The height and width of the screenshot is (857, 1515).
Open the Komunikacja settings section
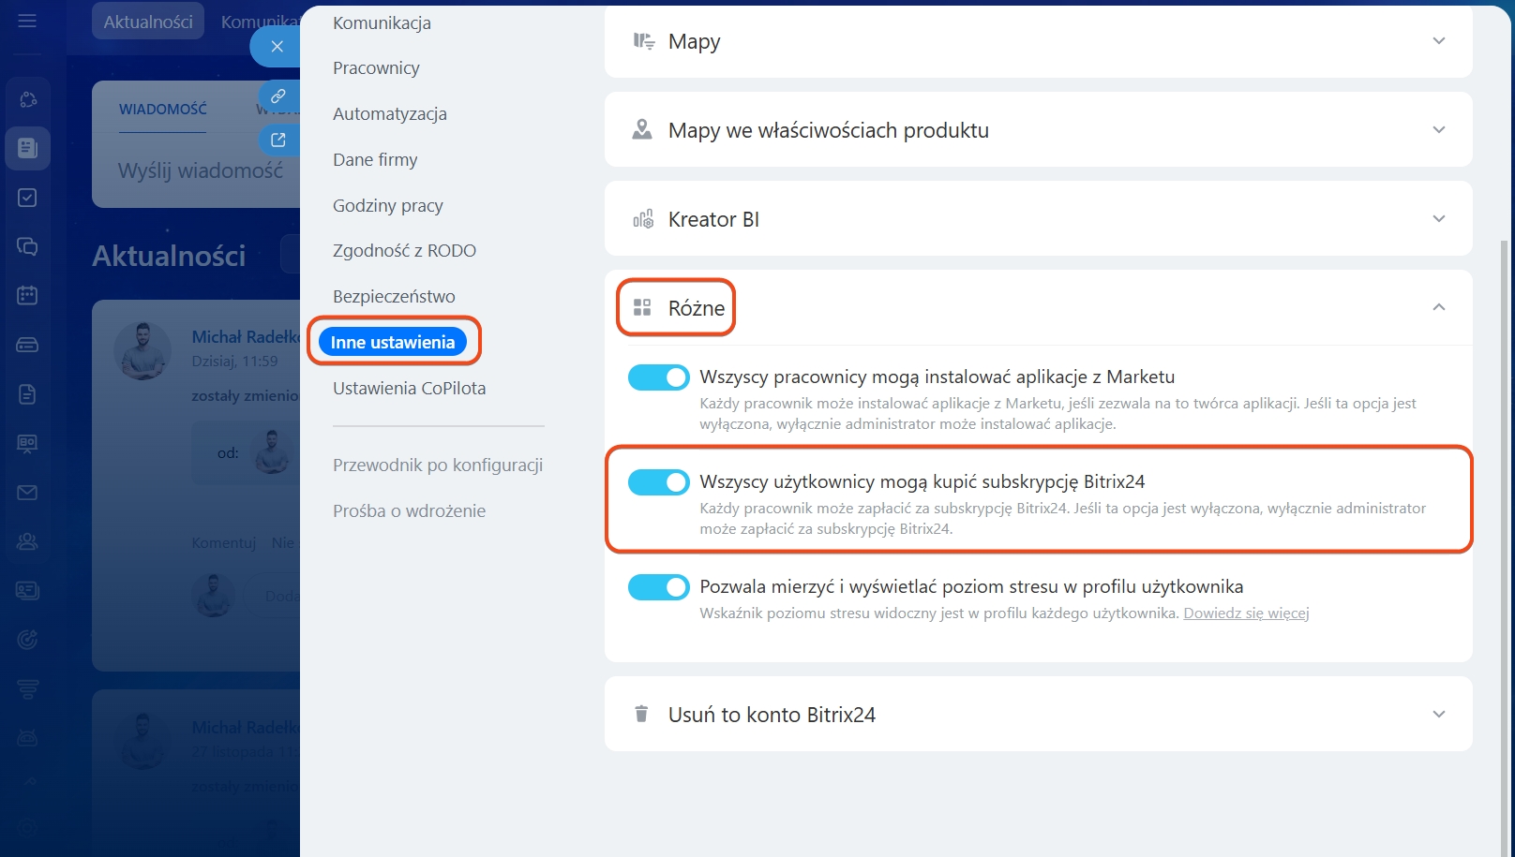click(382, 22)
